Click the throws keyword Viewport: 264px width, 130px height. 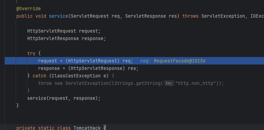pyautogui.click(x=191, y=16)
